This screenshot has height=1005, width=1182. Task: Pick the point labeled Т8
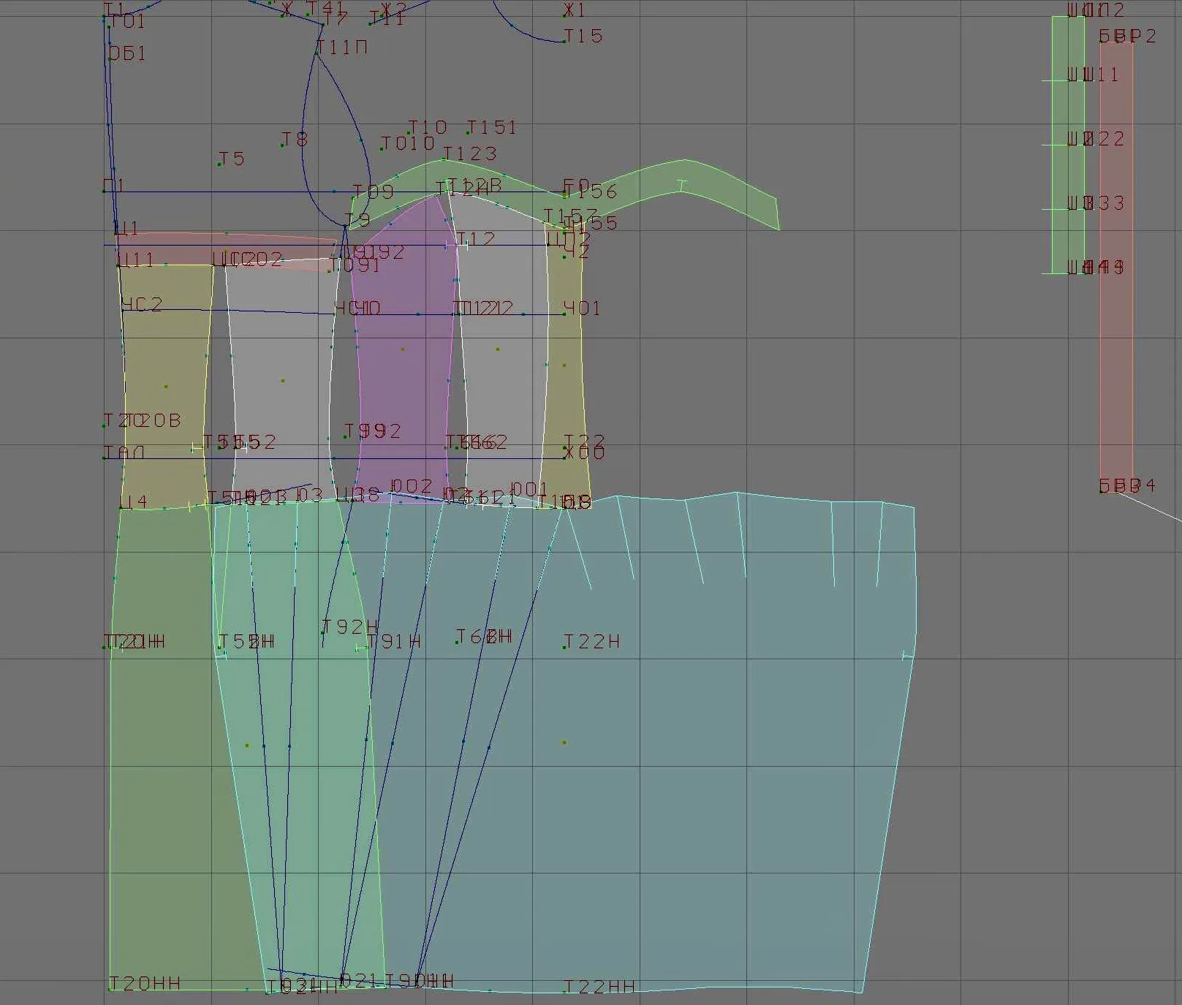click(x=295, y=139)
